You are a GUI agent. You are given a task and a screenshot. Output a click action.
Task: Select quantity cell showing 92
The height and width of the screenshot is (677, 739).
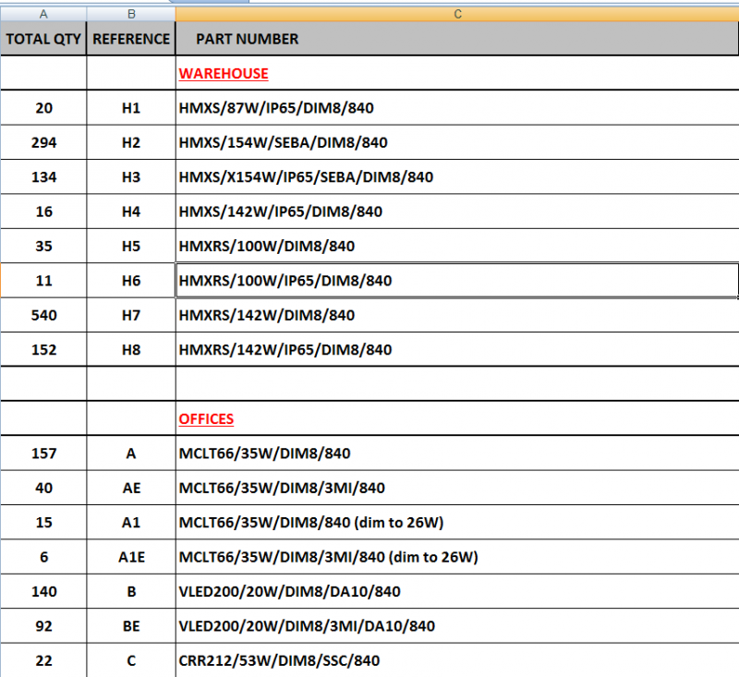tap(43, 625)
